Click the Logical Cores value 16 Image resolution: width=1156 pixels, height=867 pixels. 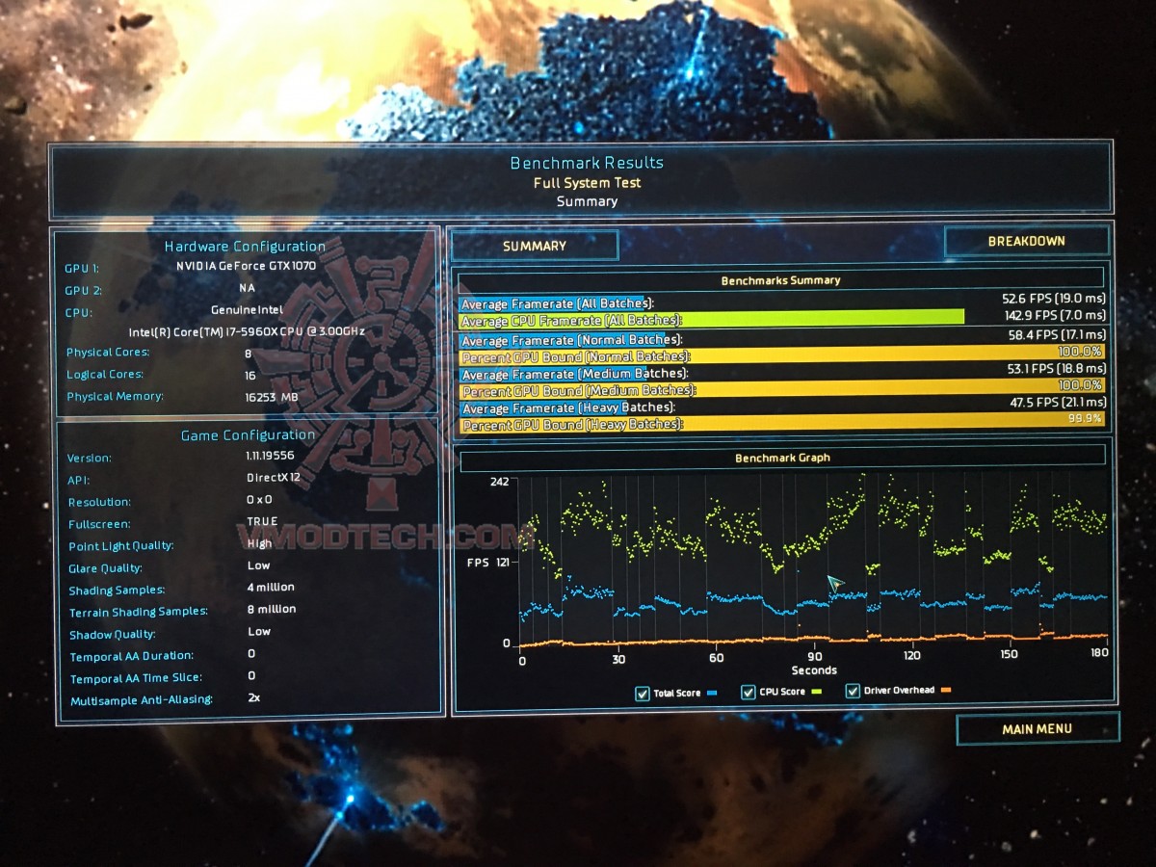tap(250, 375)
